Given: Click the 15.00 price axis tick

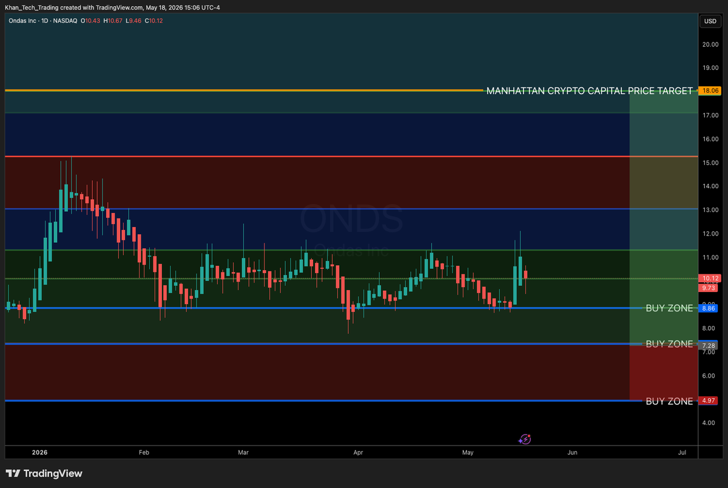Looking at the screenshot, I should (710, 163).
